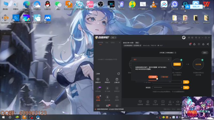Image resolution: width=214 pixels, height=120 pixels.
Task: Copy the 推流码 with 复制 button
Action: [186, 88]
